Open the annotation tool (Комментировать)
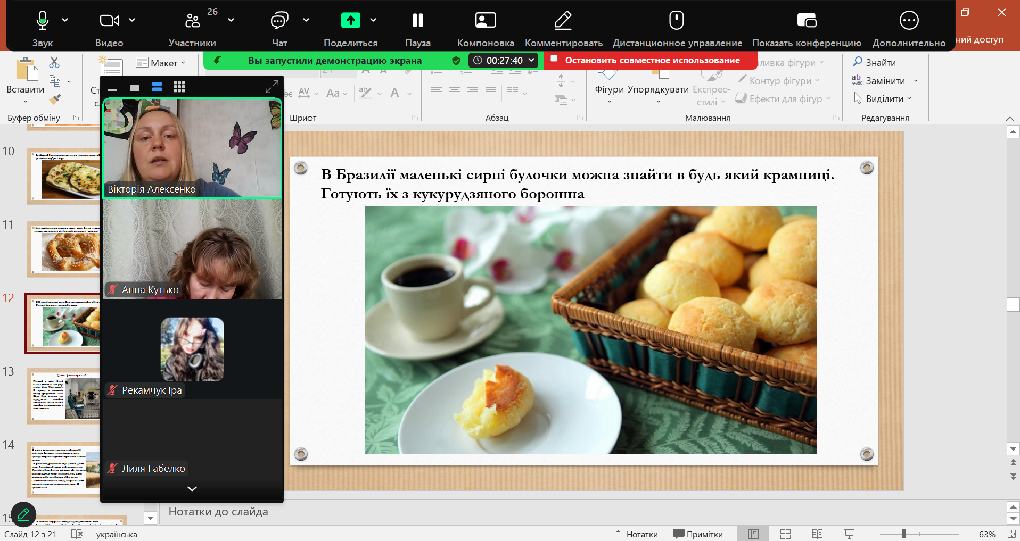Viewport: 1020px width, 541px height. [563, 21]
